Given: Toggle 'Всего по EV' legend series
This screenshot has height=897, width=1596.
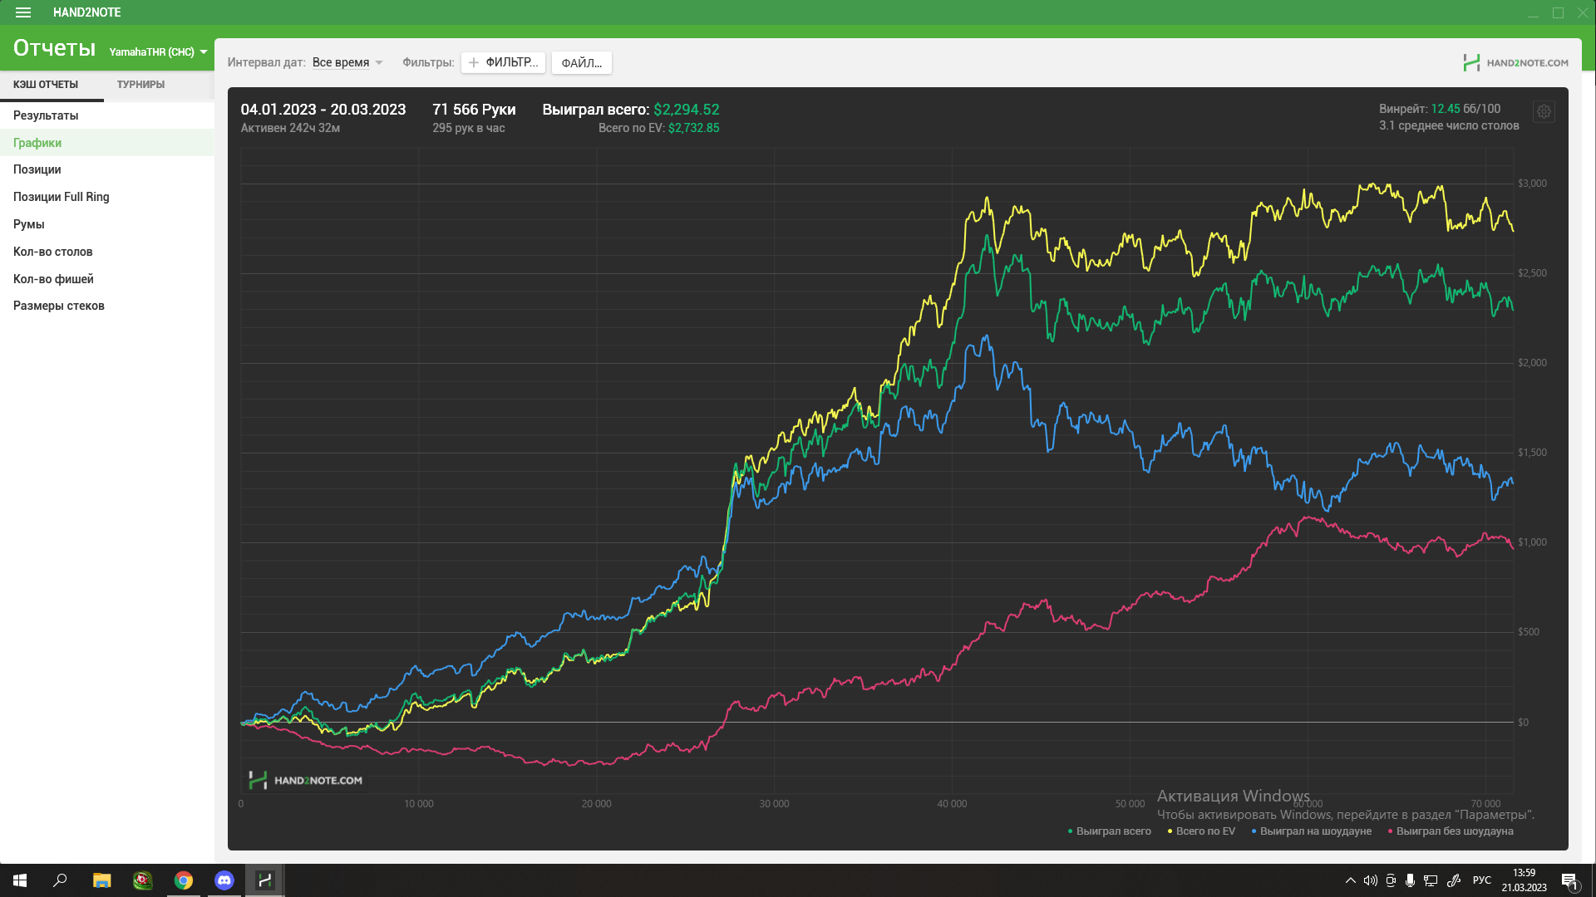Looking at the screenshot, I should click(x=1204, y=831).
